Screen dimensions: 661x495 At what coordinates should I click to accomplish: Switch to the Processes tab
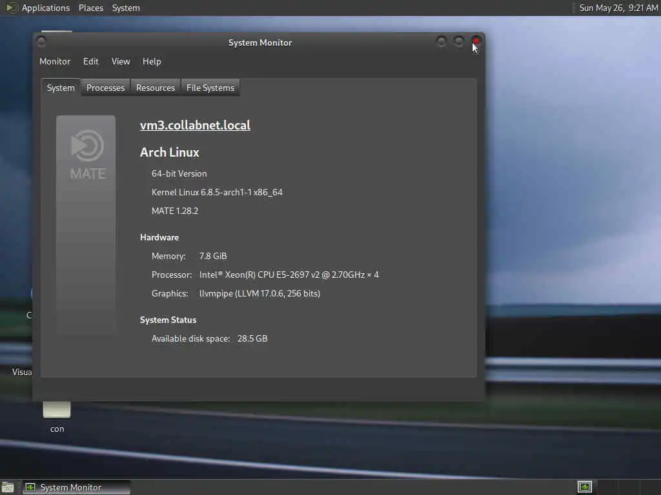[x=105, y=88]
